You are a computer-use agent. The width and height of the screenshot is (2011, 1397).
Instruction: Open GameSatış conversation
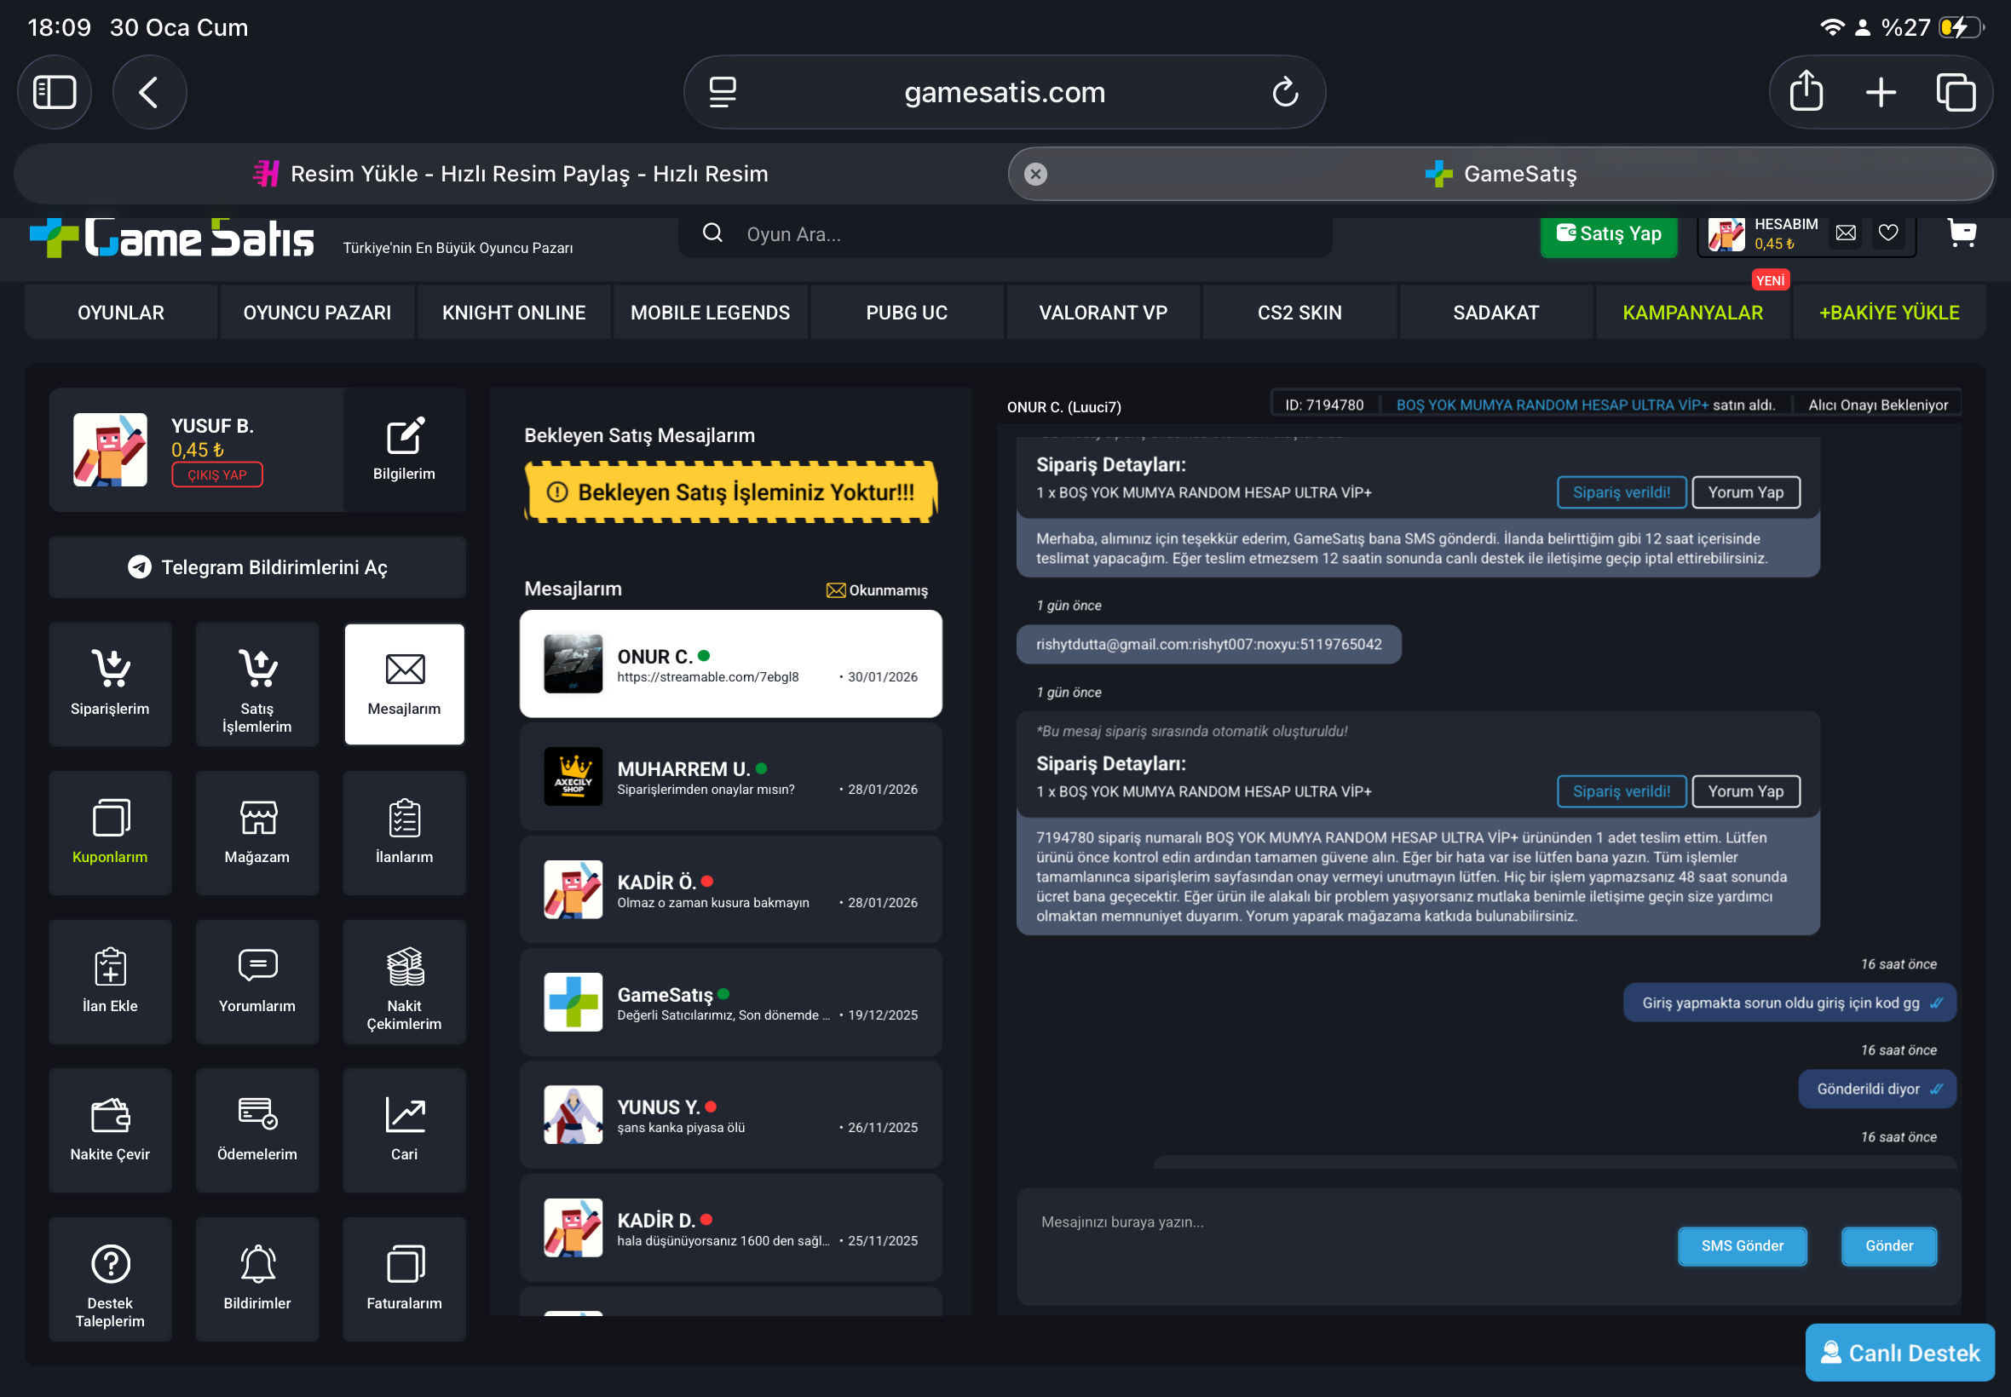click(x=731, y=1003)
